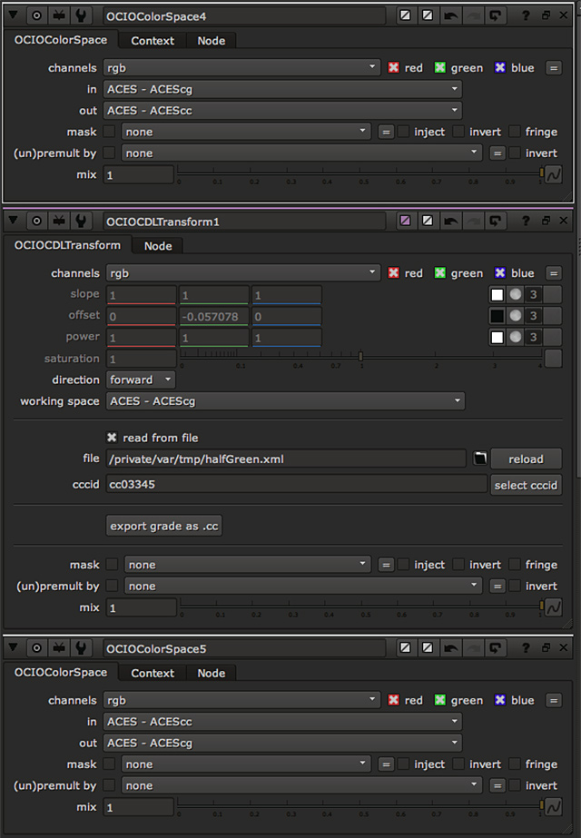Open the working space dropdown in OCIOCDLTransform
This screenshot has width=581, height=838.
[285, 400]
